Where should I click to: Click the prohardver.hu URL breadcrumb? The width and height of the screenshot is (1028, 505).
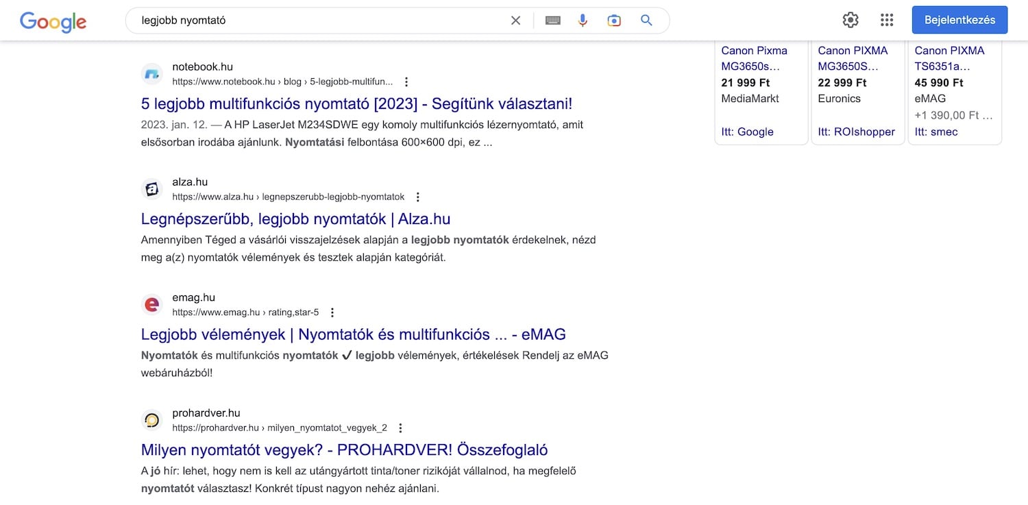(280, 428)
